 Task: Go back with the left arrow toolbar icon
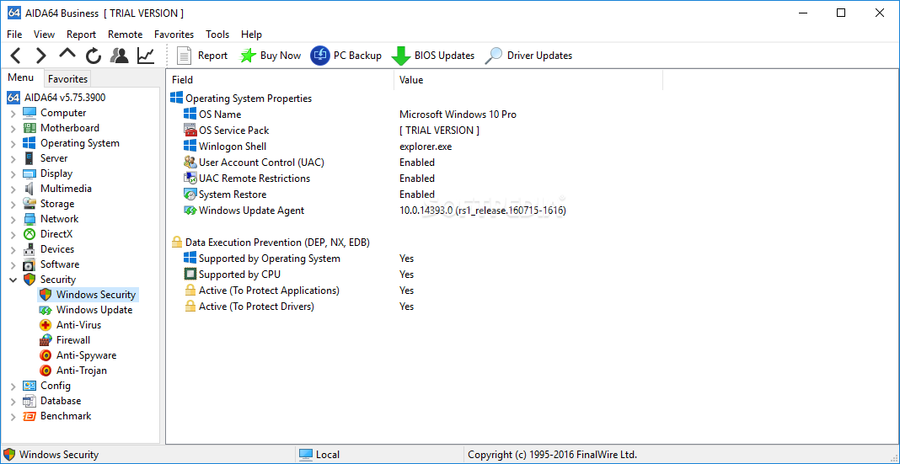15,56
